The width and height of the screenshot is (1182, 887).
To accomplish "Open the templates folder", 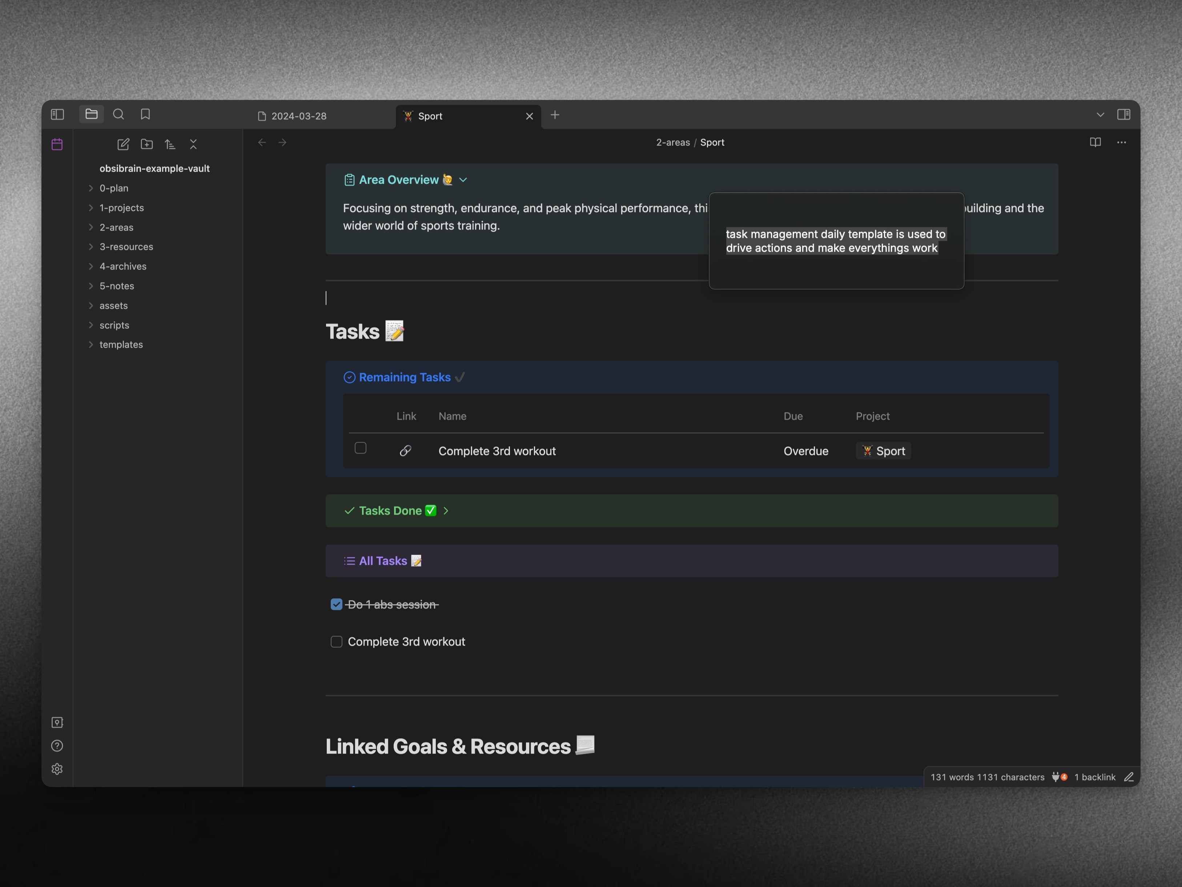I will pos(121,344).
